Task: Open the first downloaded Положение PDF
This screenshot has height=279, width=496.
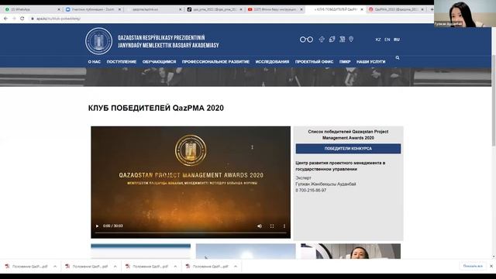Action: click(26, 267)
